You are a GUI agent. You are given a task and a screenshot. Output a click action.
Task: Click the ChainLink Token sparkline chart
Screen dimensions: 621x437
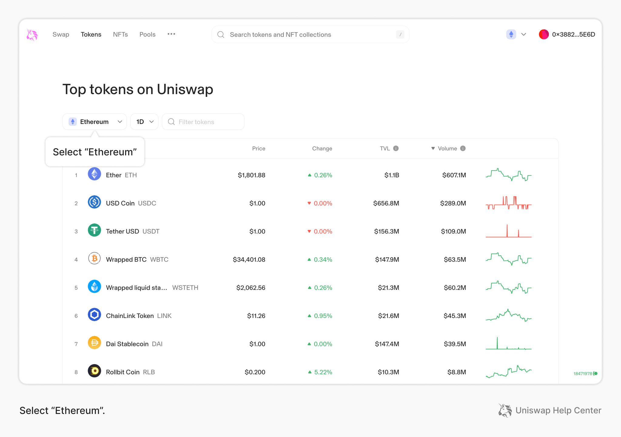tap(509, 315)
